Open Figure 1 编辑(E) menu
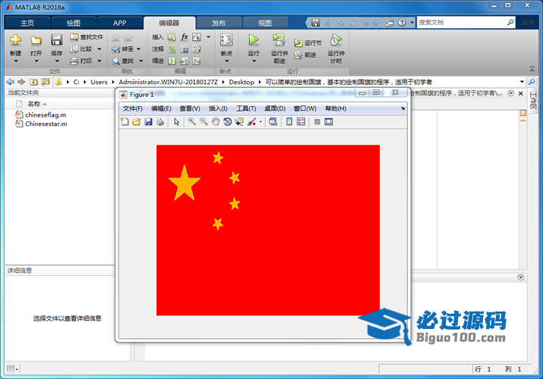 pyautogui.click(x=161, y=108)
